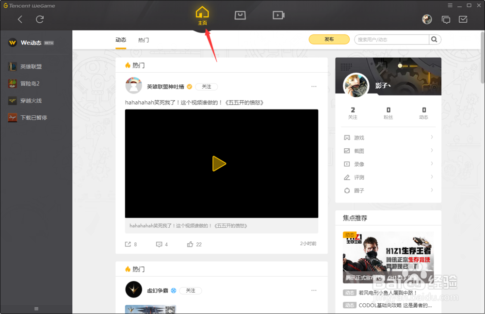The height and width of the screenshot is (314, 485).
Task: Go to the 主页 home icon
Action: point(202,16)
